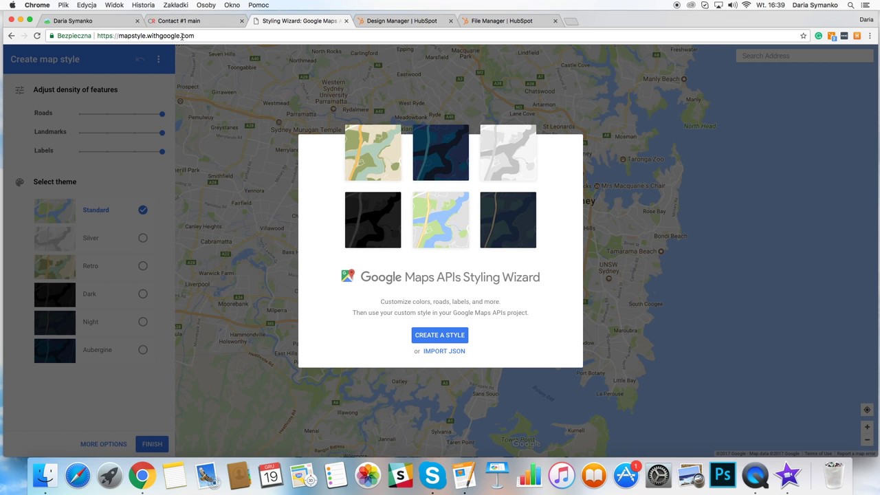The height and width of the screenshot is (495, 880).
Task: Click the Wi-Fi icon in menu bar
Action: pos(746,5)
